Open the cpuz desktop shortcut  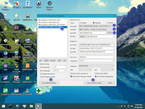click(x=5, y=67)
